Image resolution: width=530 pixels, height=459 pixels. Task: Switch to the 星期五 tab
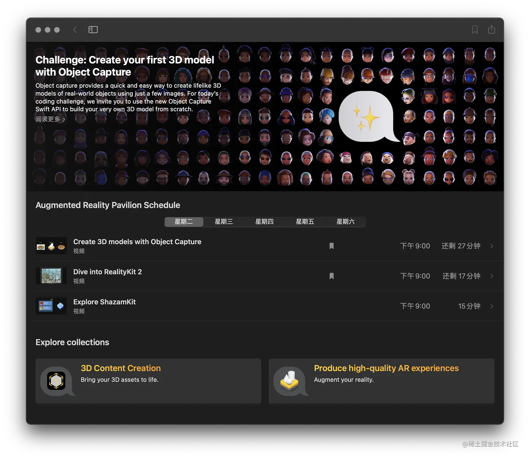(305, 222)
